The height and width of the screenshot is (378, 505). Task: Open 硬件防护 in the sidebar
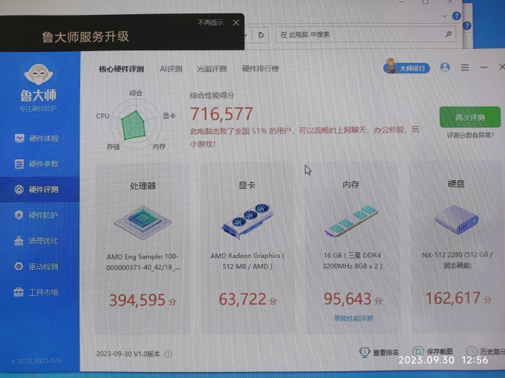[x=36, y=215]
